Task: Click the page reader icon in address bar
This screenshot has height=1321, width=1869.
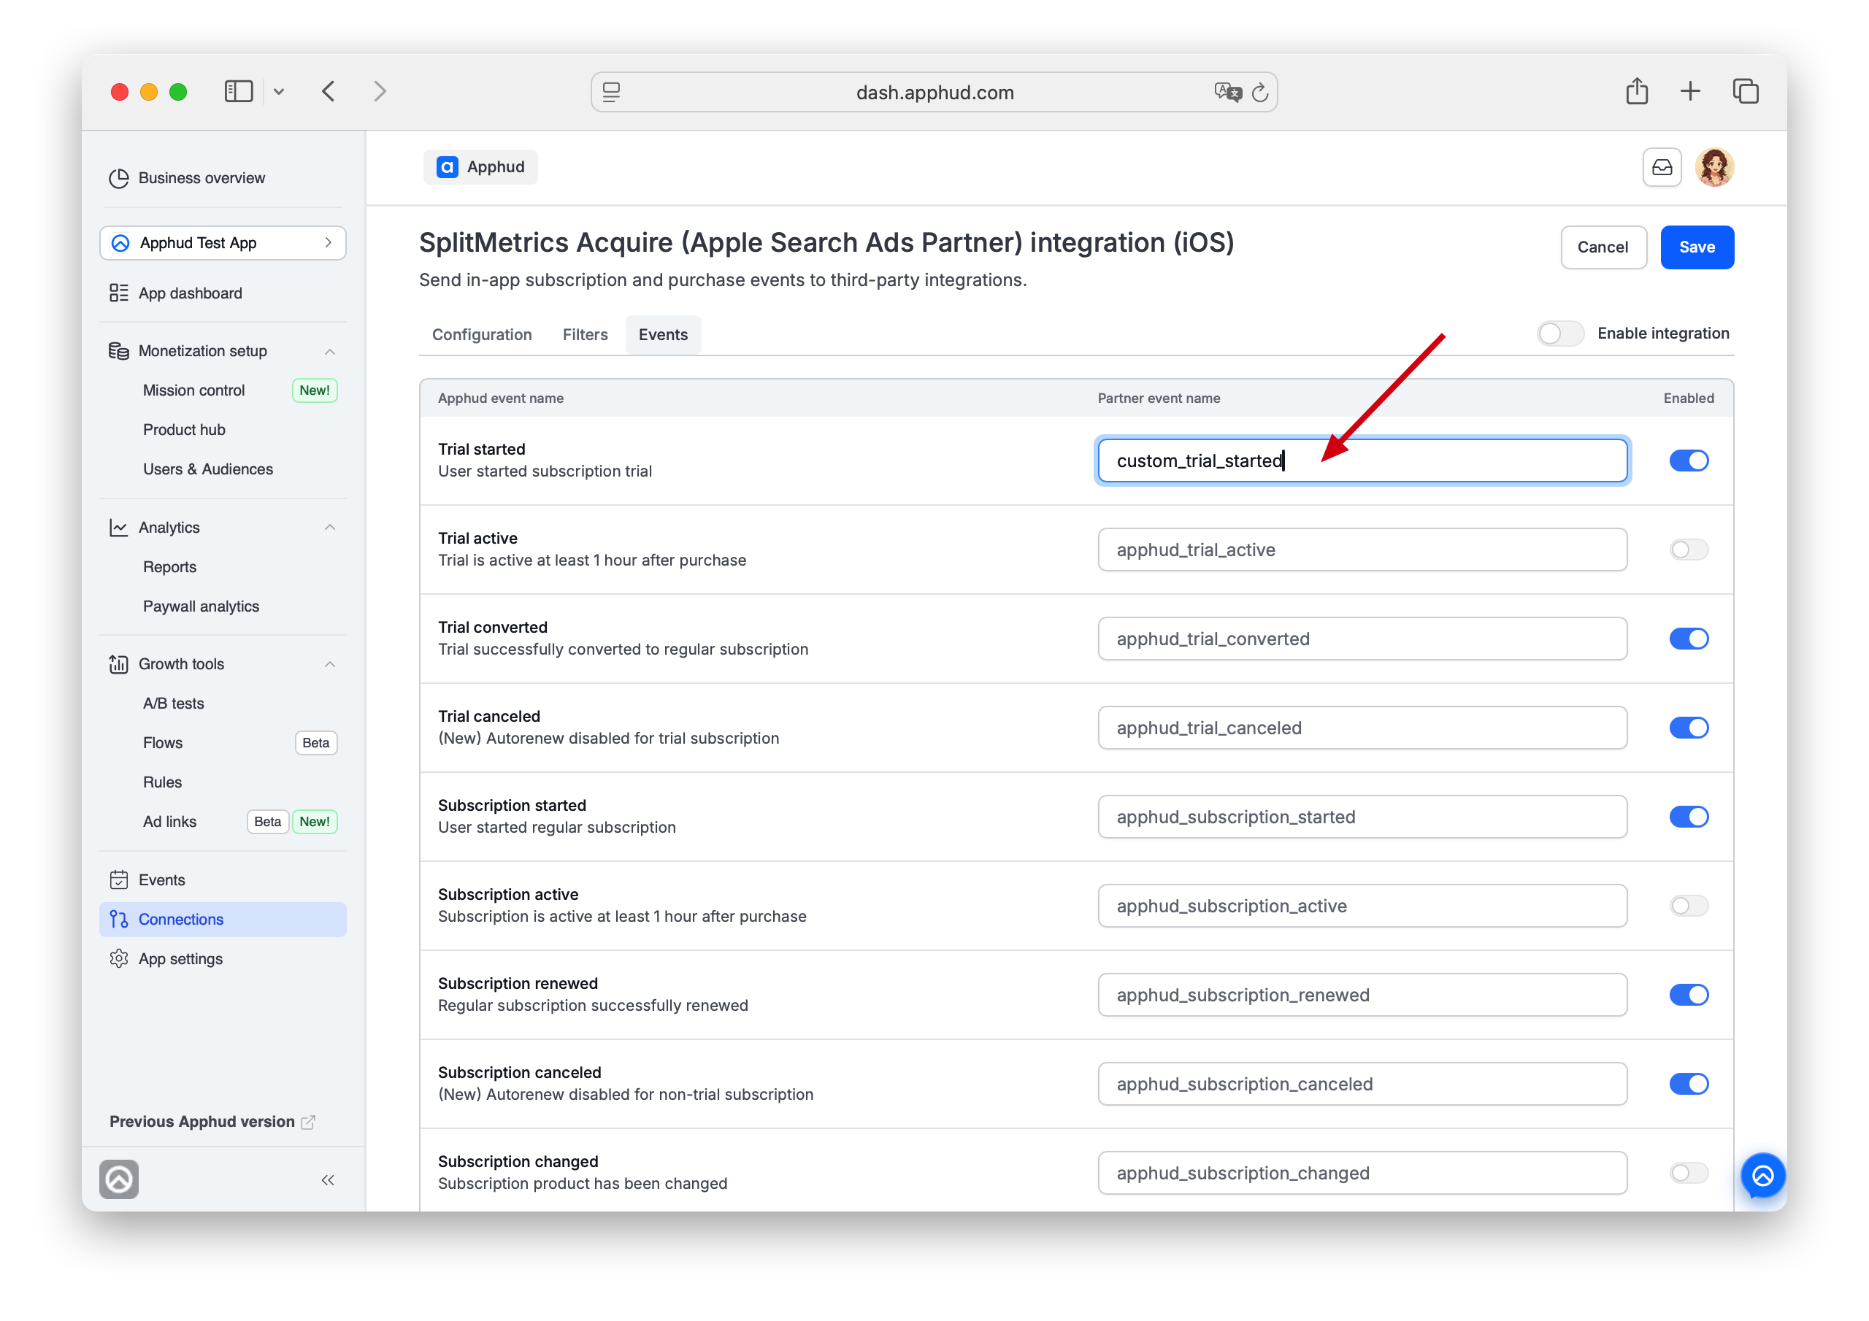Action: (x=612, y=92)
